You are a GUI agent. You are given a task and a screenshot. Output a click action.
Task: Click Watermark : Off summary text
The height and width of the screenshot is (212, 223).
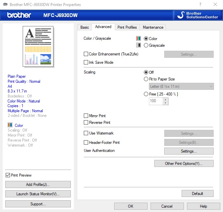click(x=20, y=145)
